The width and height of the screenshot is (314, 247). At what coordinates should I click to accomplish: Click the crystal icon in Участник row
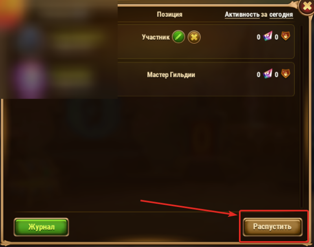tap(268, 36)
